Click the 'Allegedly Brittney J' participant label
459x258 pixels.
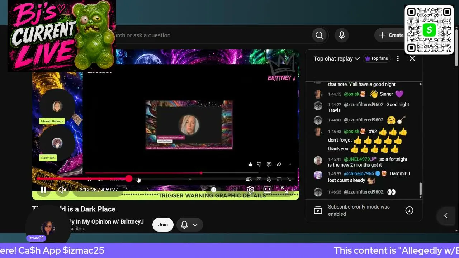coord(52,121)
